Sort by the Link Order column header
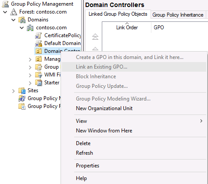 click(127, 28)
